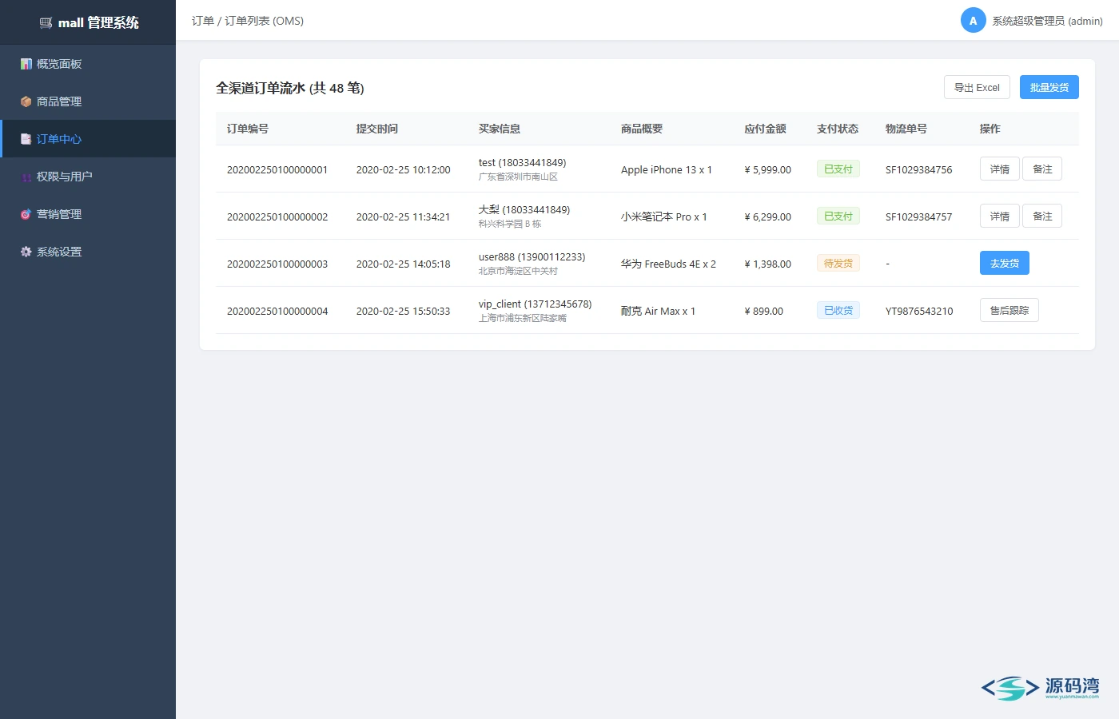The width and height of the screenshot is (1119, 719).
Task: Open 详情 for the 小米笔记本 Pro order
Action: (1000, 216)
